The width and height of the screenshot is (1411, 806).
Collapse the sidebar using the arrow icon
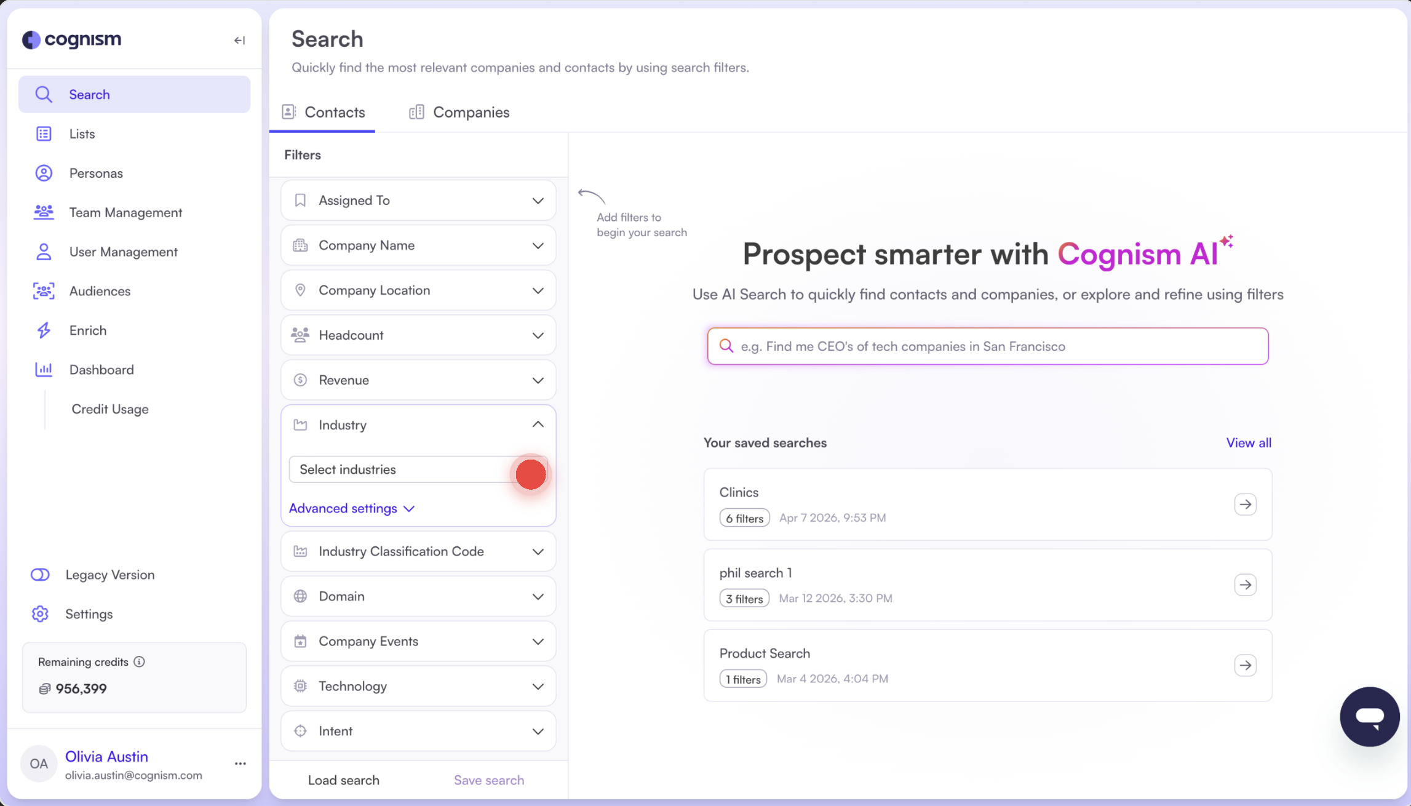239,41
